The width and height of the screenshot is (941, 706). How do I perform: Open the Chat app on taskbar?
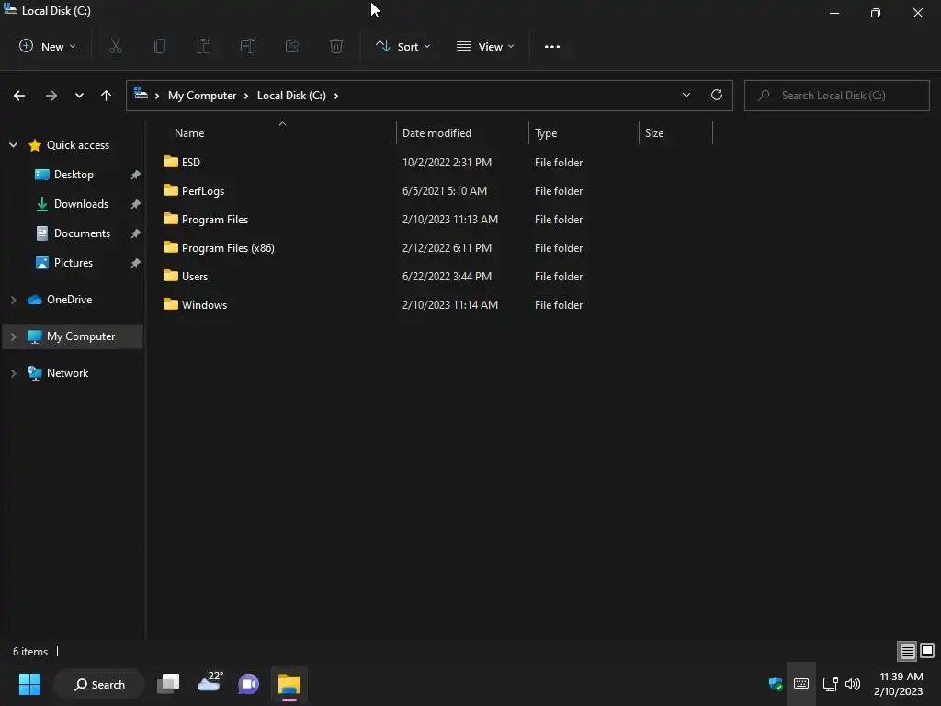[x=249, y=684]
